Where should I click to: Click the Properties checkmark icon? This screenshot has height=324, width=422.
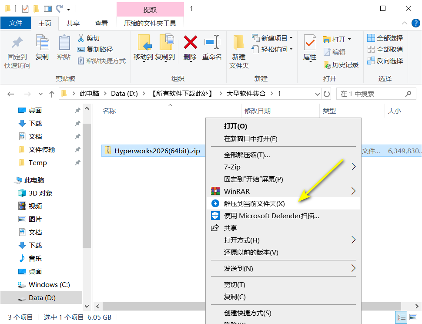(310, 43)
